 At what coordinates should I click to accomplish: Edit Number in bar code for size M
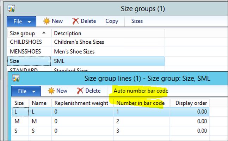(141, 121)
